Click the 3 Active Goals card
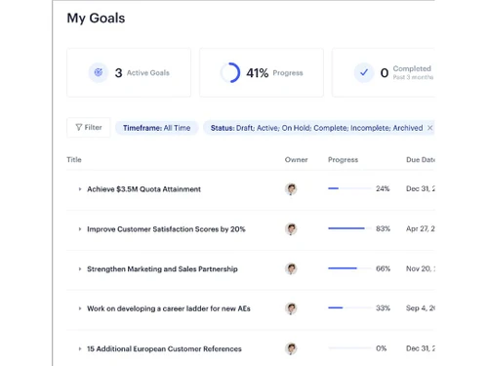 point(129,72)
